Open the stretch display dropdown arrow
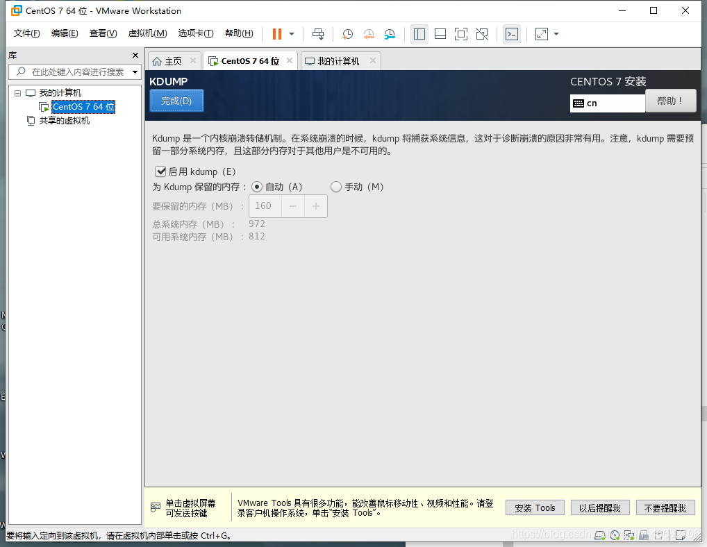 (x=556, y=34)
